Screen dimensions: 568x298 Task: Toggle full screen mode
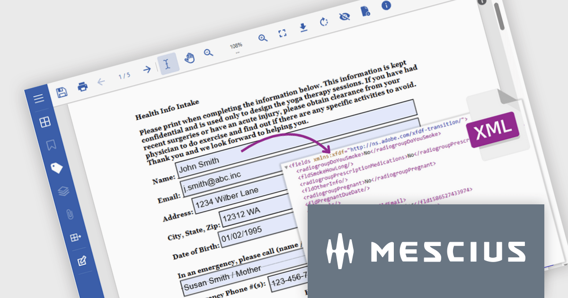pyautogui.click(x=283, y=33)
